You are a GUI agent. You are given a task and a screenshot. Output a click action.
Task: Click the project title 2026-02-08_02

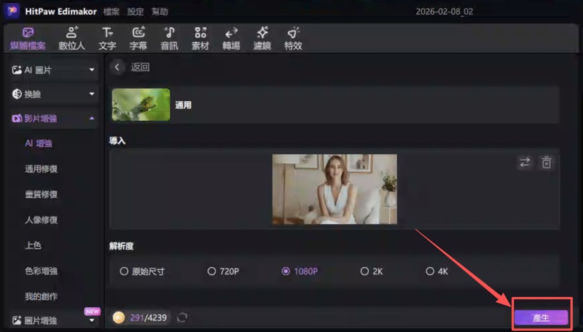445,12
